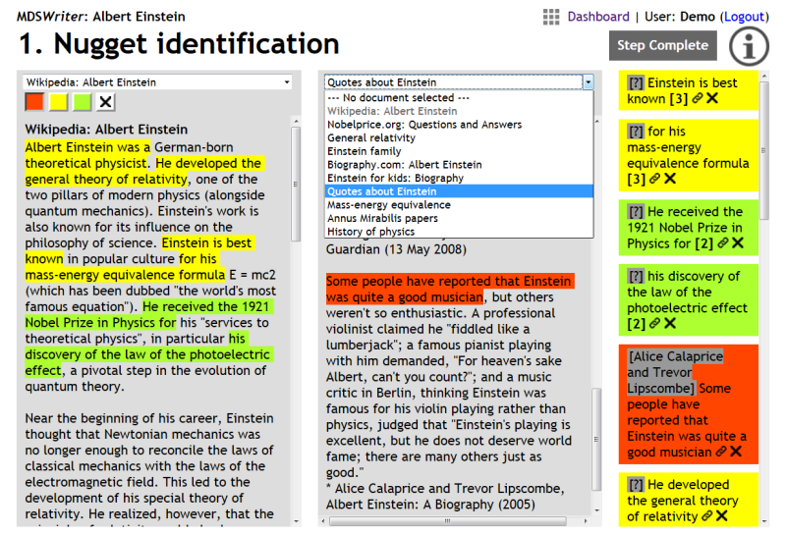This screenshot has height=535, width=786.
Task: Select 'History of physics' list option
Action: [370, 232]
